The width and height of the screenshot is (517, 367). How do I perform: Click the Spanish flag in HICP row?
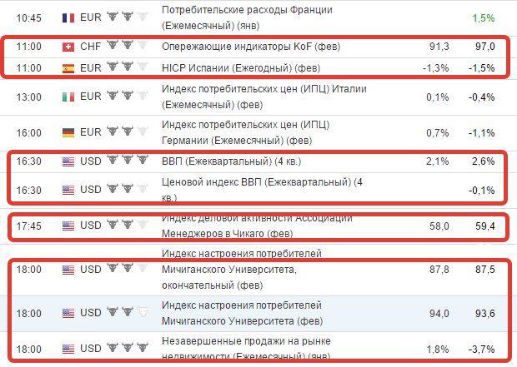[68, 68]
